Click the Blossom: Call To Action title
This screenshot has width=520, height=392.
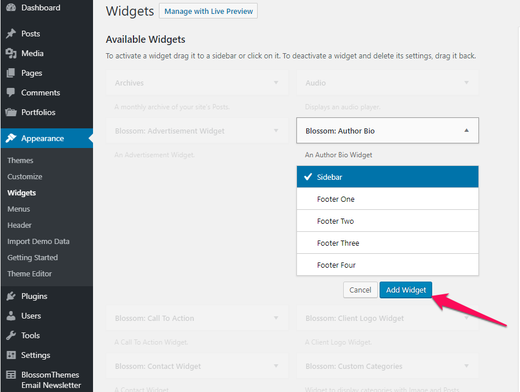pos(154,319)
